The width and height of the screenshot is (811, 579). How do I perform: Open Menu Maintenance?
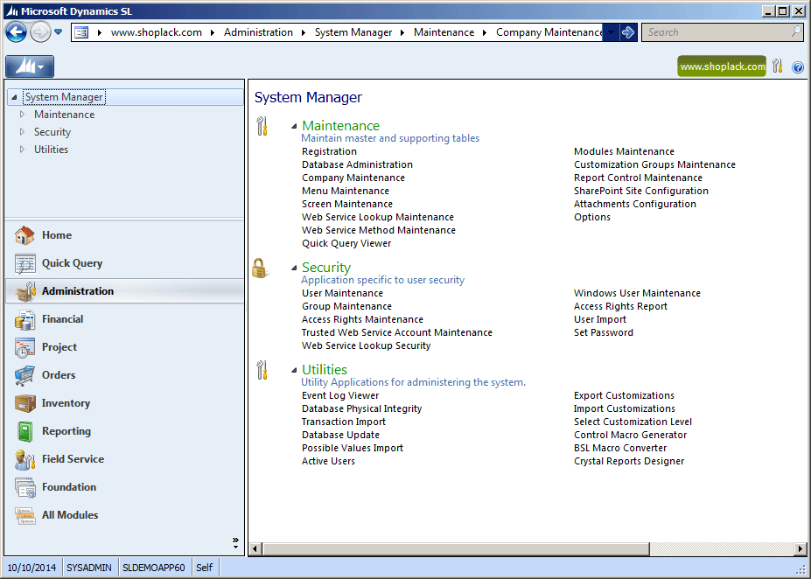(x=345, y=191)
